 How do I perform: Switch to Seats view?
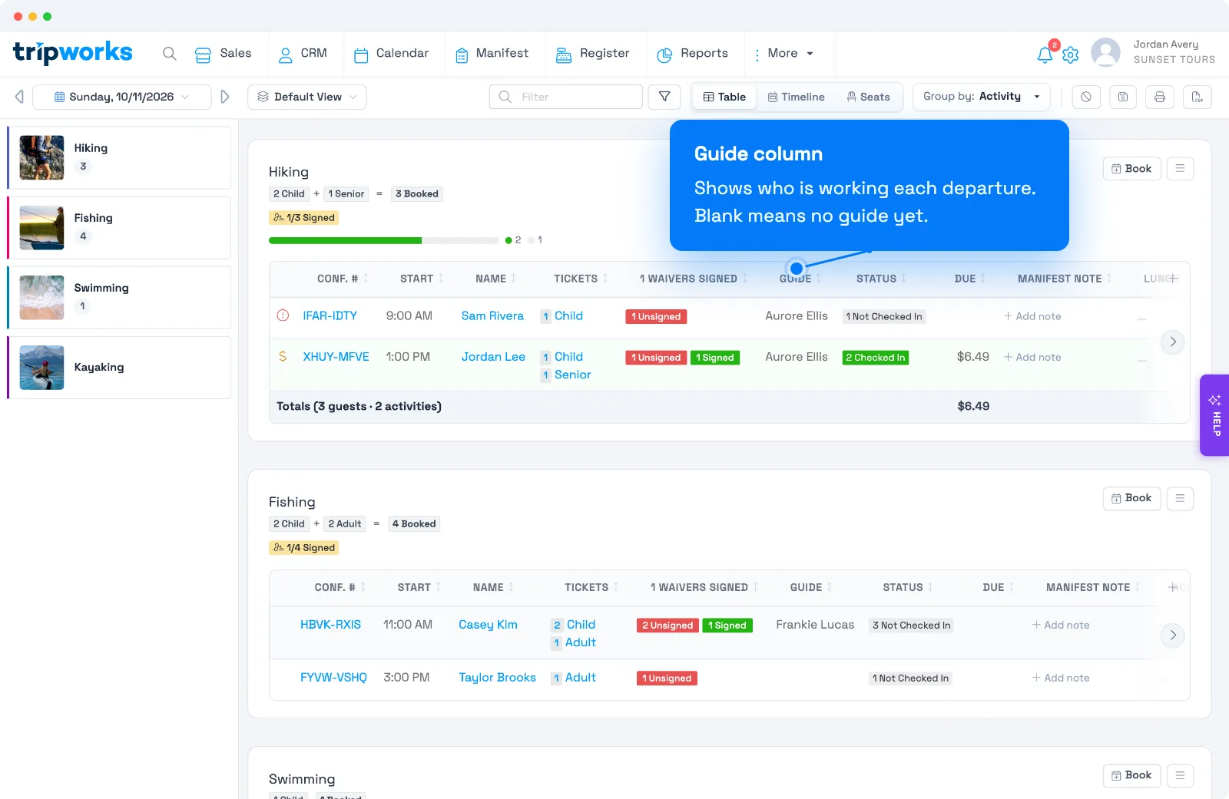point(868,97)
